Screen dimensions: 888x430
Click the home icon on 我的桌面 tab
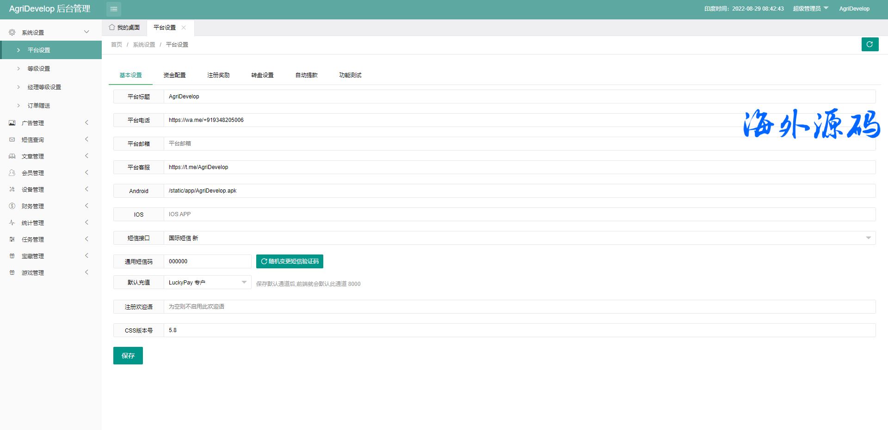pos(112,27)
